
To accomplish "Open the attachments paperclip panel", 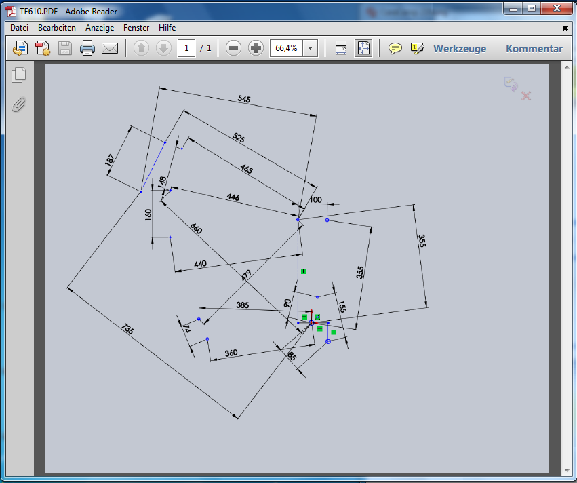I will pyautogui.click(x=19, y=104).
